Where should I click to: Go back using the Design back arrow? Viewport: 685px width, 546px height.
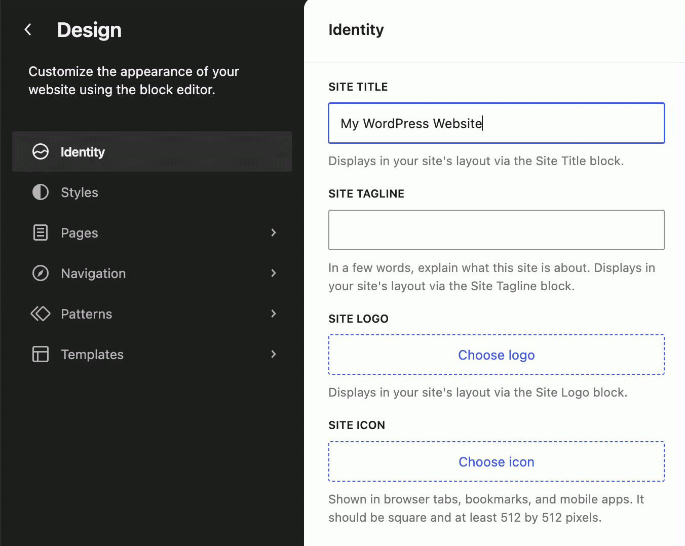[28, 30]
